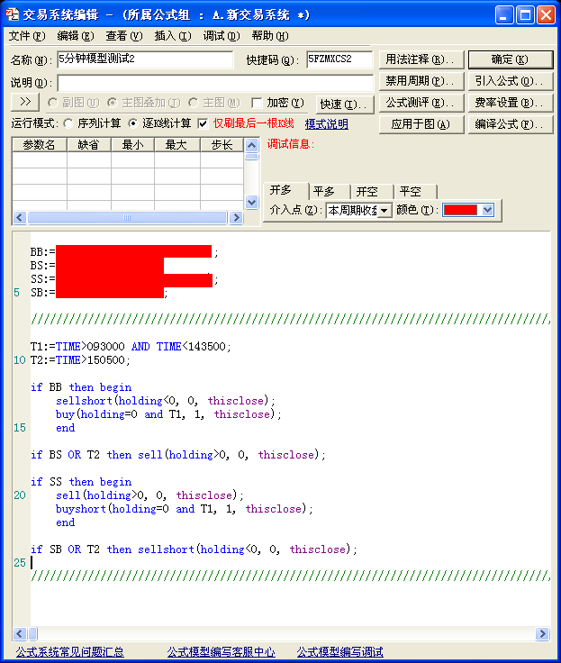Toggle 仅刷最后一根K线 checkbox

[203, 124]
